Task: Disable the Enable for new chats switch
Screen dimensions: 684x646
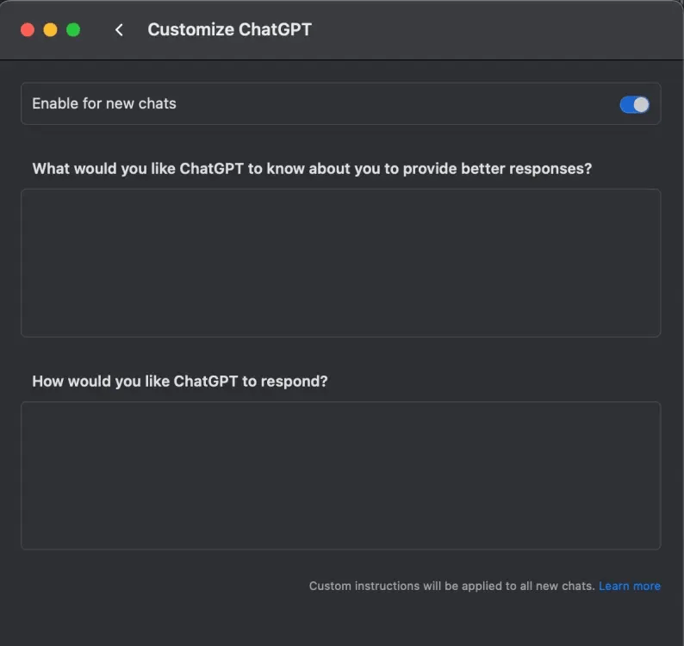Action: click(634, 104)
